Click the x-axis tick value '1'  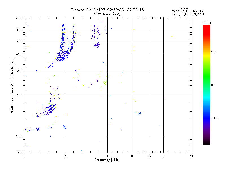(23, 156)
